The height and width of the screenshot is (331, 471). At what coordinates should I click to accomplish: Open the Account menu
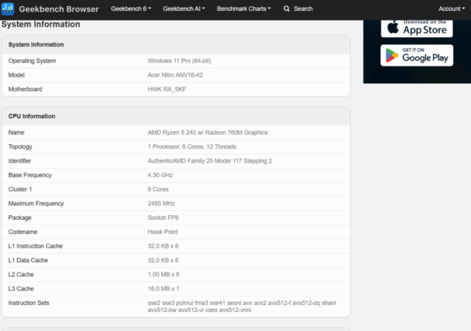(x=451, y=9)
